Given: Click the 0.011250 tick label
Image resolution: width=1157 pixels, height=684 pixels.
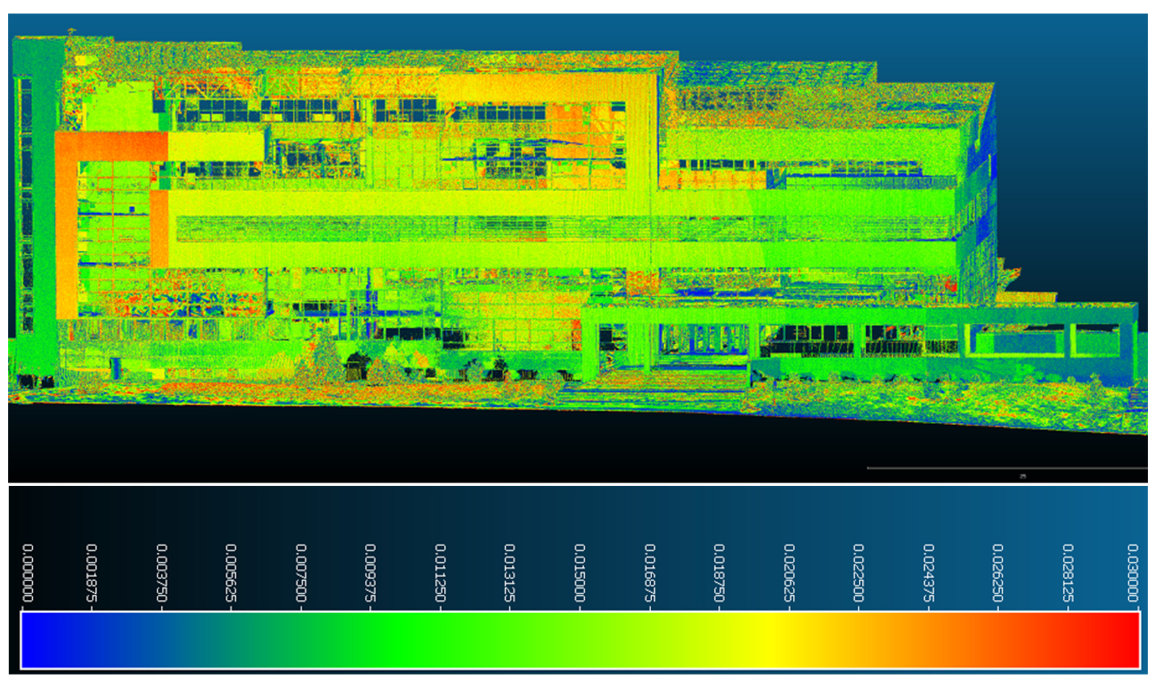Looking at the screenshot, I should pos(441,573).
